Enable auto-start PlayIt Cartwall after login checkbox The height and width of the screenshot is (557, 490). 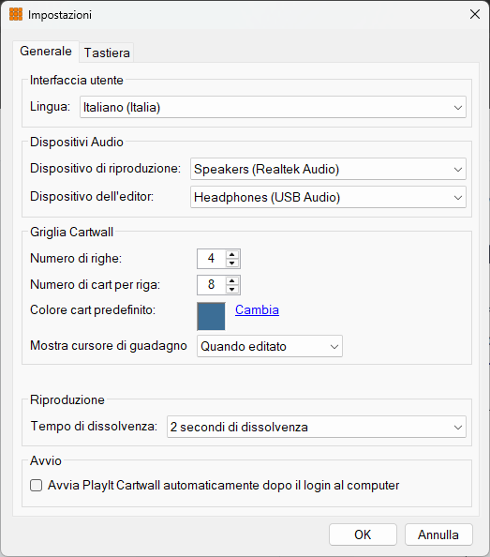pyautogui.click(x=37, y=485)
